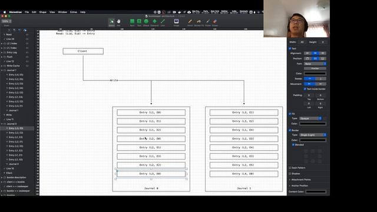377x212 pixels.
Task: Enable the Dash Pattern checkbox
Action: pyautogui.click(x=290, y=168)
